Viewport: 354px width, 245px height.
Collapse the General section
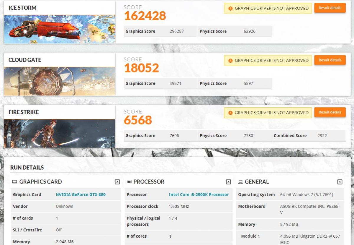coord(340,182)
